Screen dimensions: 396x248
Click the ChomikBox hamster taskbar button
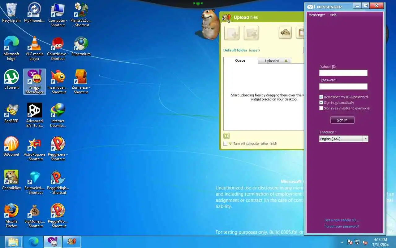72,242
